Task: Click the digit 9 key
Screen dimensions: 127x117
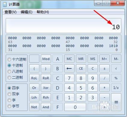Action: click(93, 78)
